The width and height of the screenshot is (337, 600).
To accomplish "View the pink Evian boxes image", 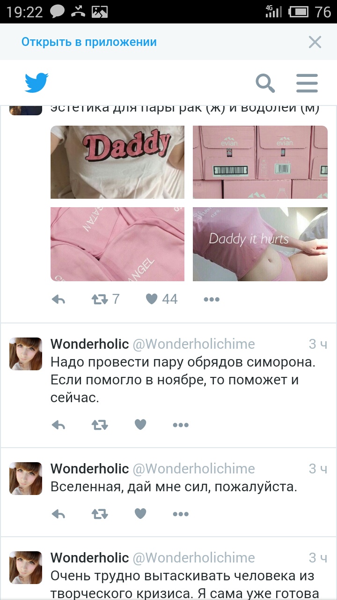I will click(x=260, y=162).
